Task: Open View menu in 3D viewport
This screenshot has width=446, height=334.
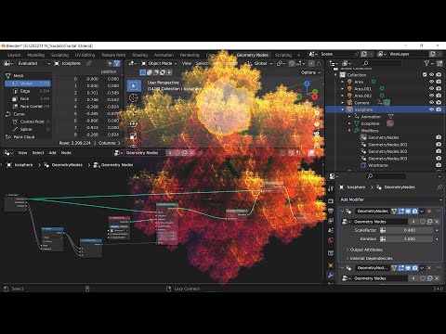Action: tap(187, 63)
